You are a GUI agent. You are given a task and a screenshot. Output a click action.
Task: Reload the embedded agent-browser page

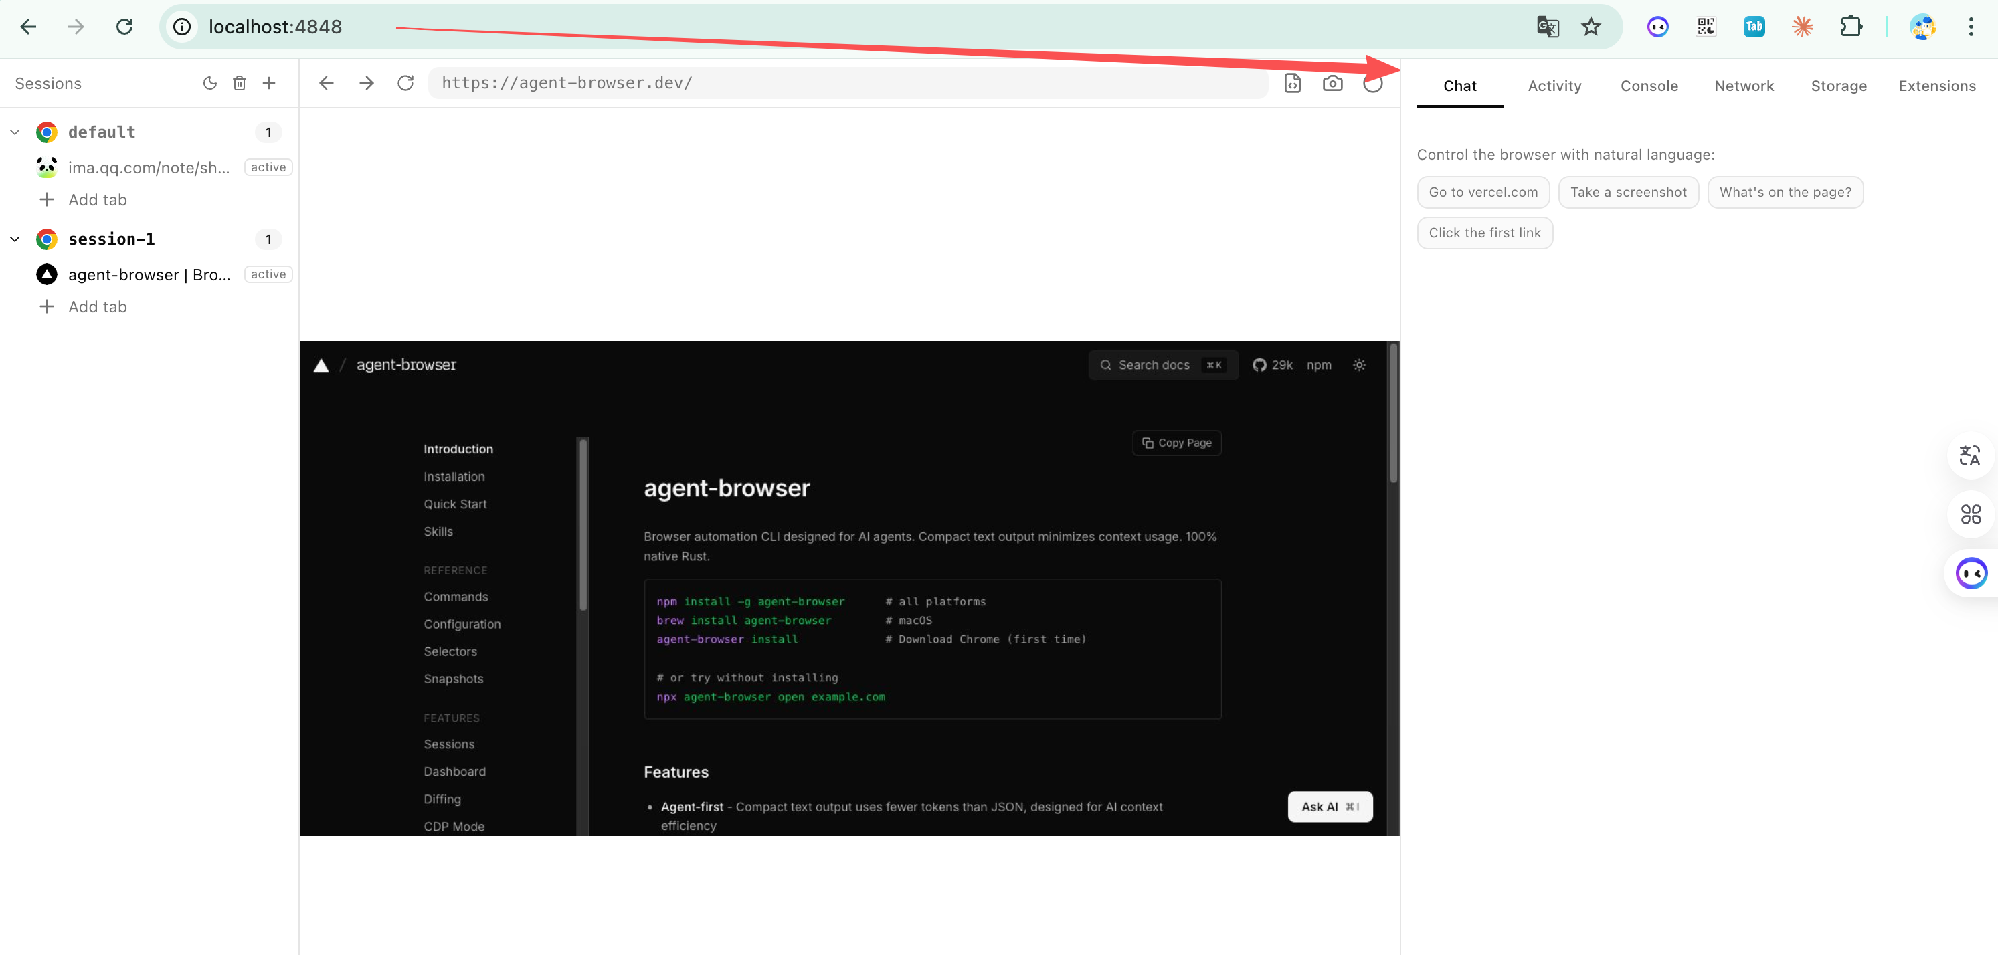pos(405,83)
